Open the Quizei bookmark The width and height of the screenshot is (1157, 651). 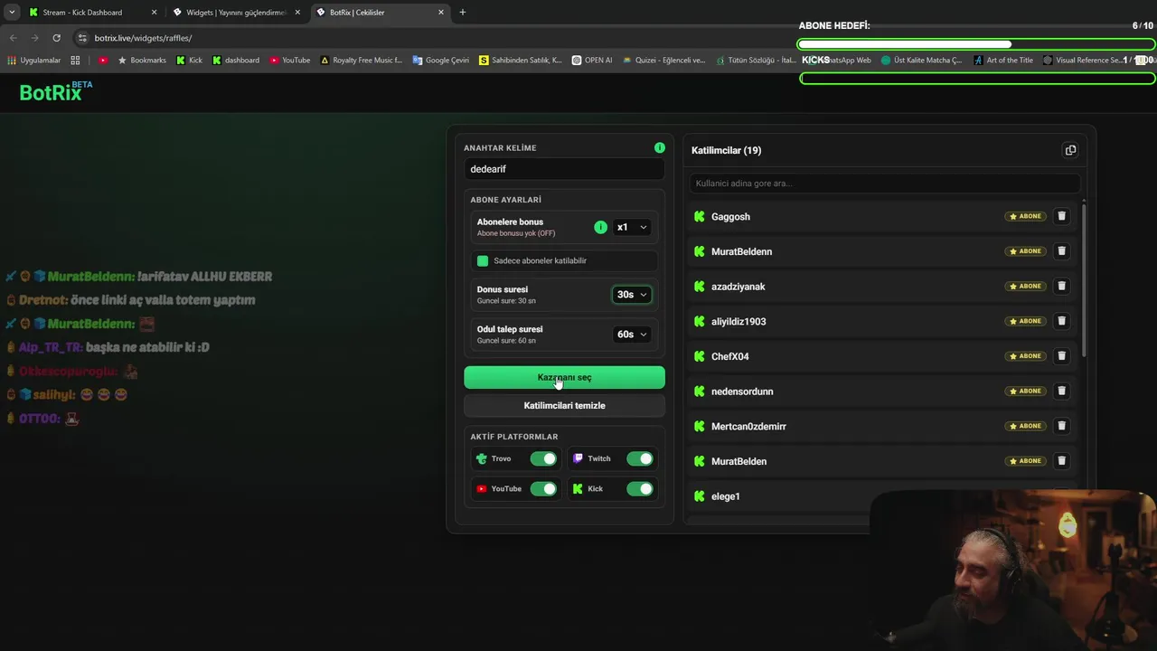pyautogui.click(x=663, y=61)
